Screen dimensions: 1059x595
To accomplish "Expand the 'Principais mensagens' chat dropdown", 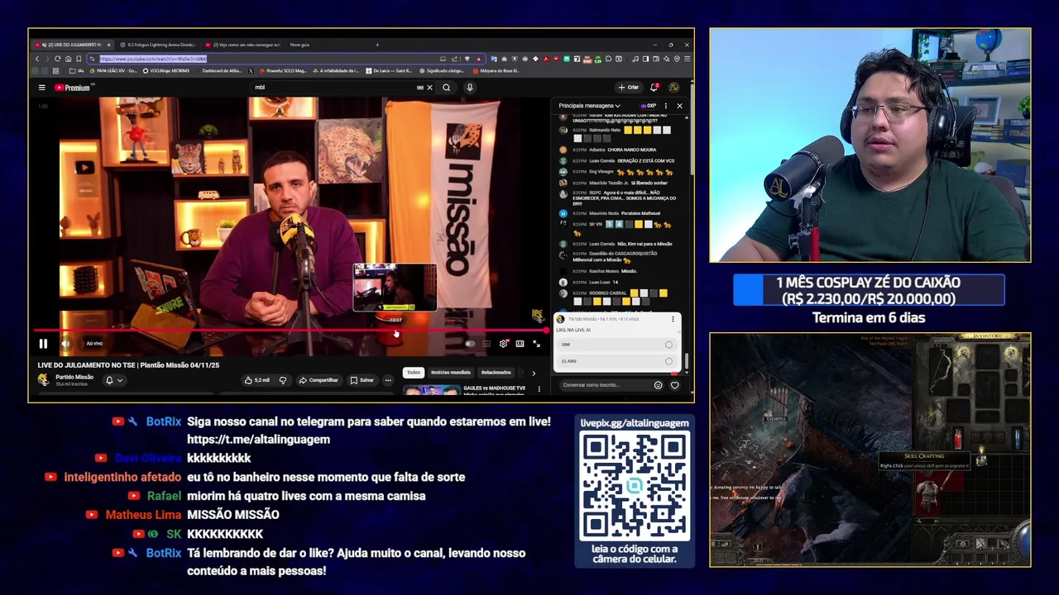I will tap(589, 106).
